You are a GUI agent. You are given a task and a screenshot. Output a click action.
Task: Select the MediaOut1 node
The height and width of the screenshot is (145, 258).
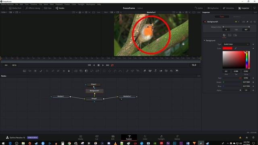tap(127, 96)
